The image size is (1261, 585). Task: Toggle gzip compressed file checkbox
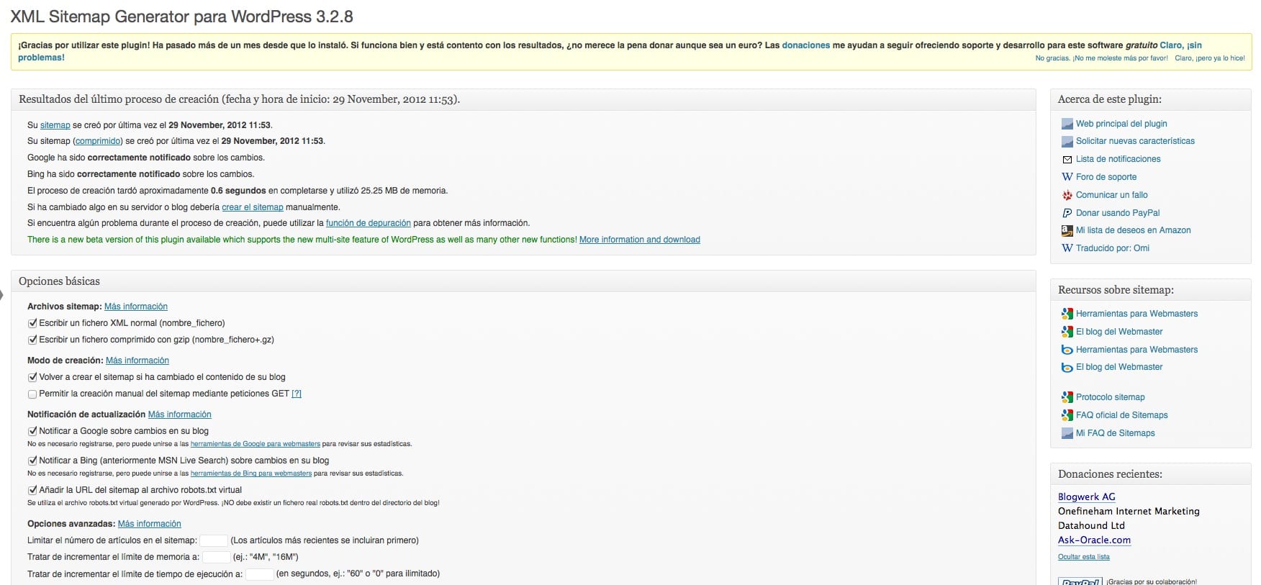tap(32, 340)
